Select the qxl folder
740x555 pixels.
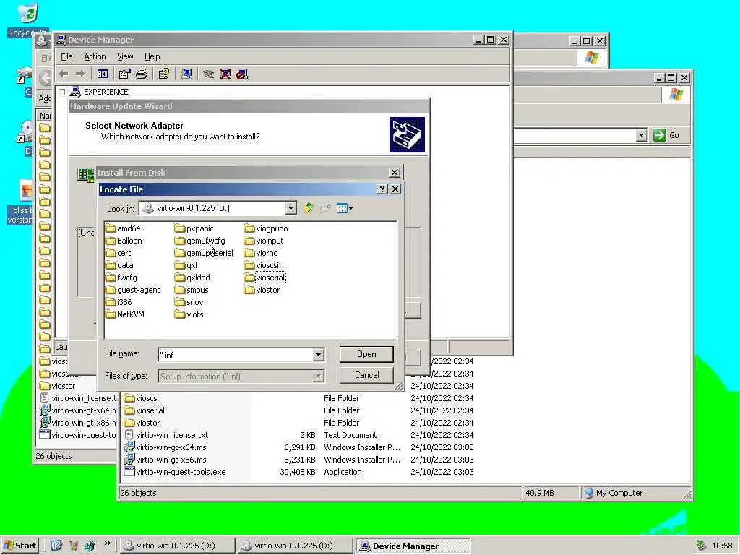(186, 265)
